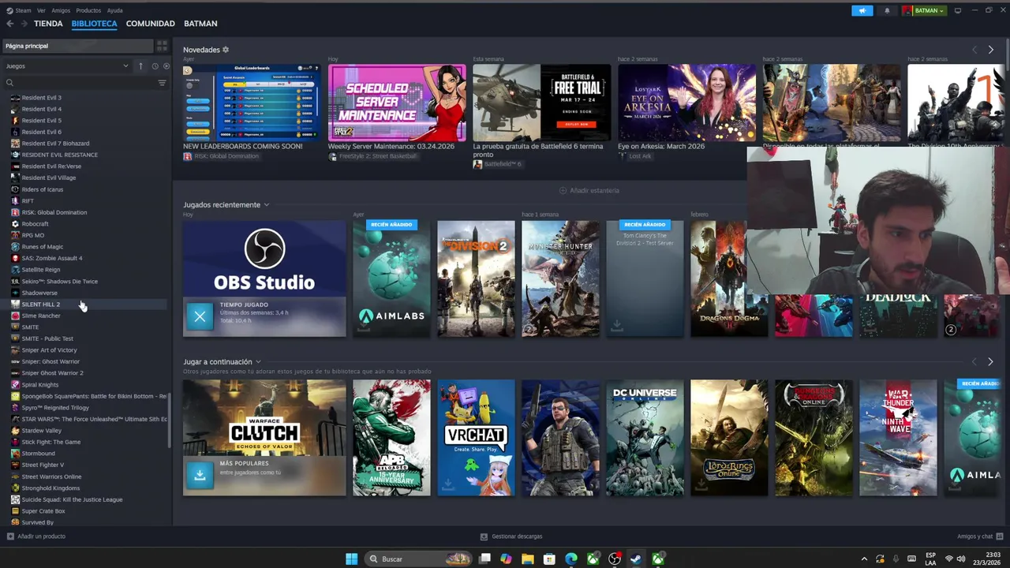
Task: Open the Ver menu
Action: coord(41,10)
